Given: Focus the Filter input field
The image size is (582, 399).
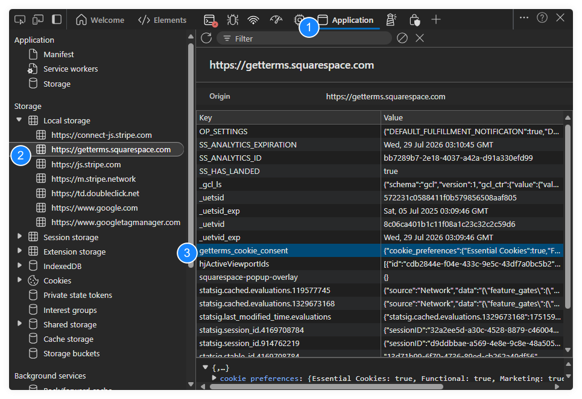Looking at the screenshot, I should (304, 38).
